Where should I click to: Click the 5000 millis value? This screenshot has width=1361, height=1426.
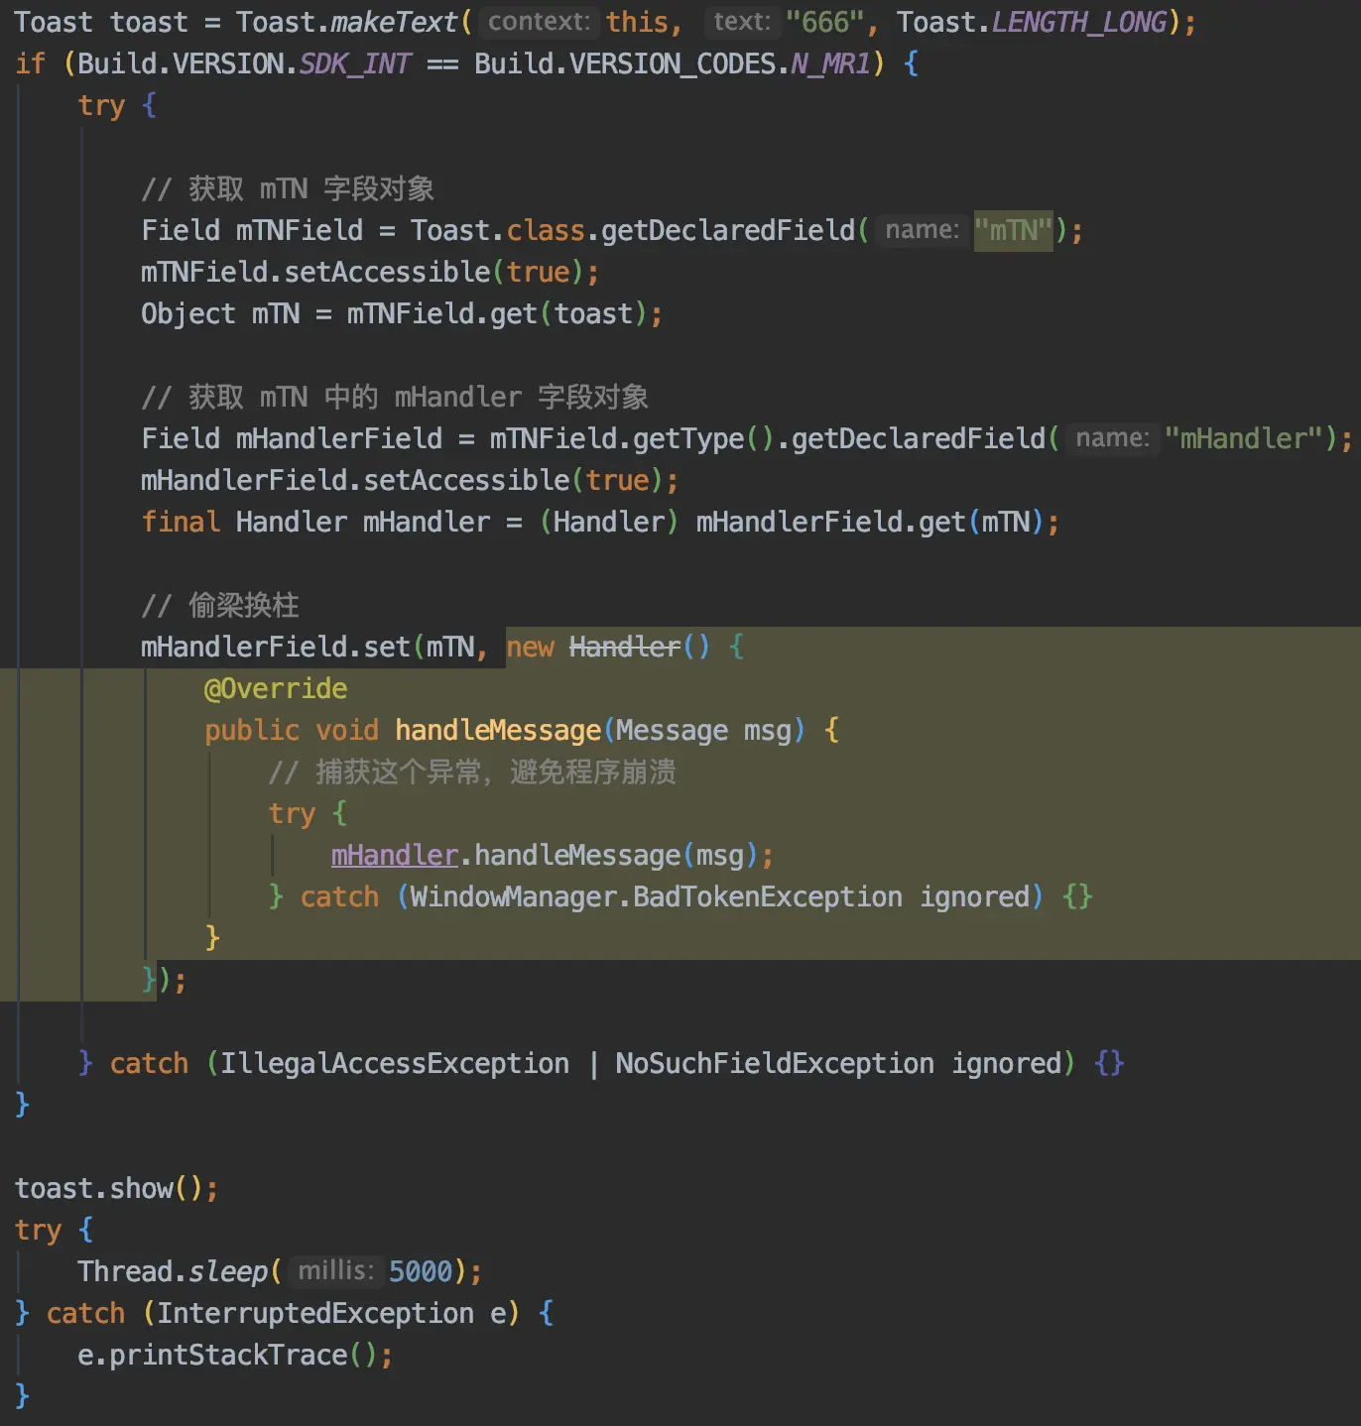421,1271
